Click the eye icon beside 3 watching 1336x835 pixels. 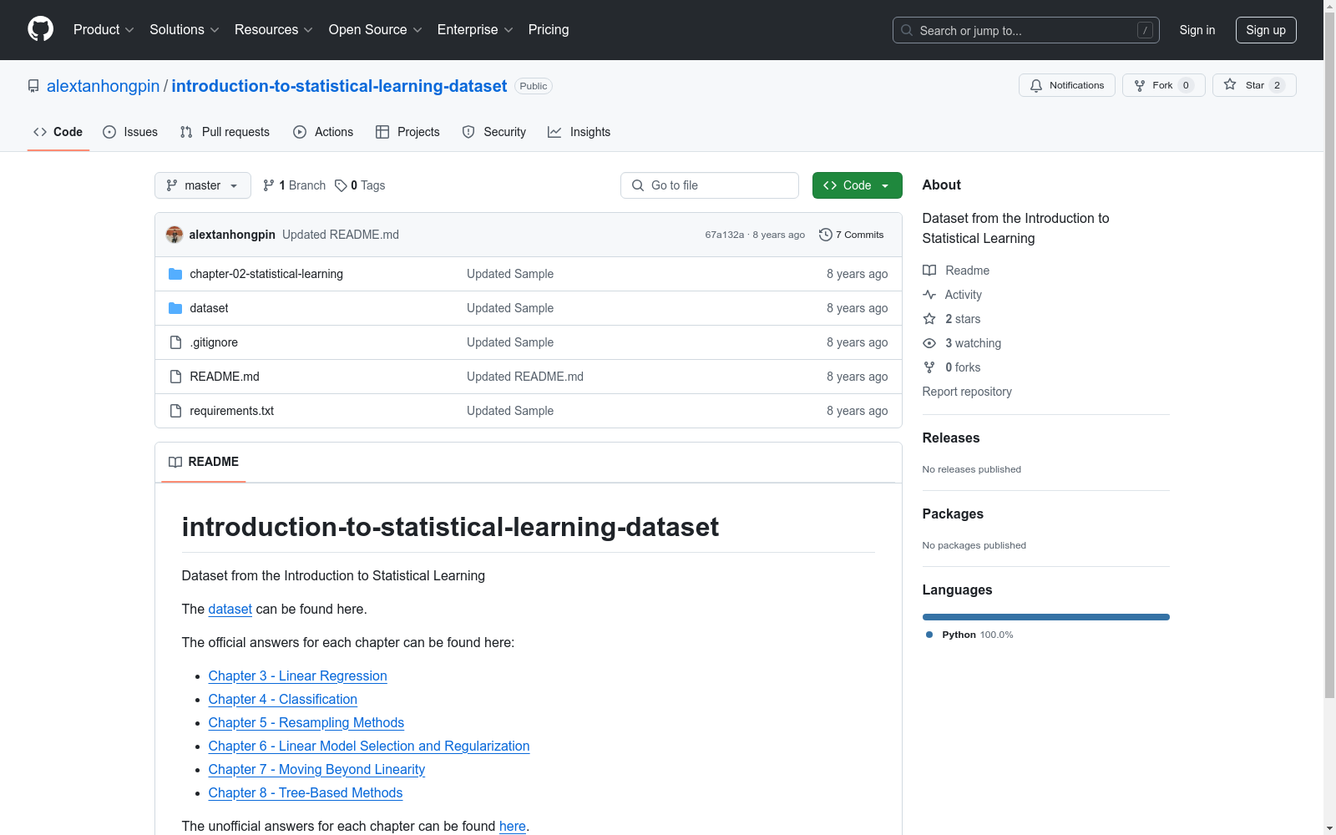coord(929,343)
